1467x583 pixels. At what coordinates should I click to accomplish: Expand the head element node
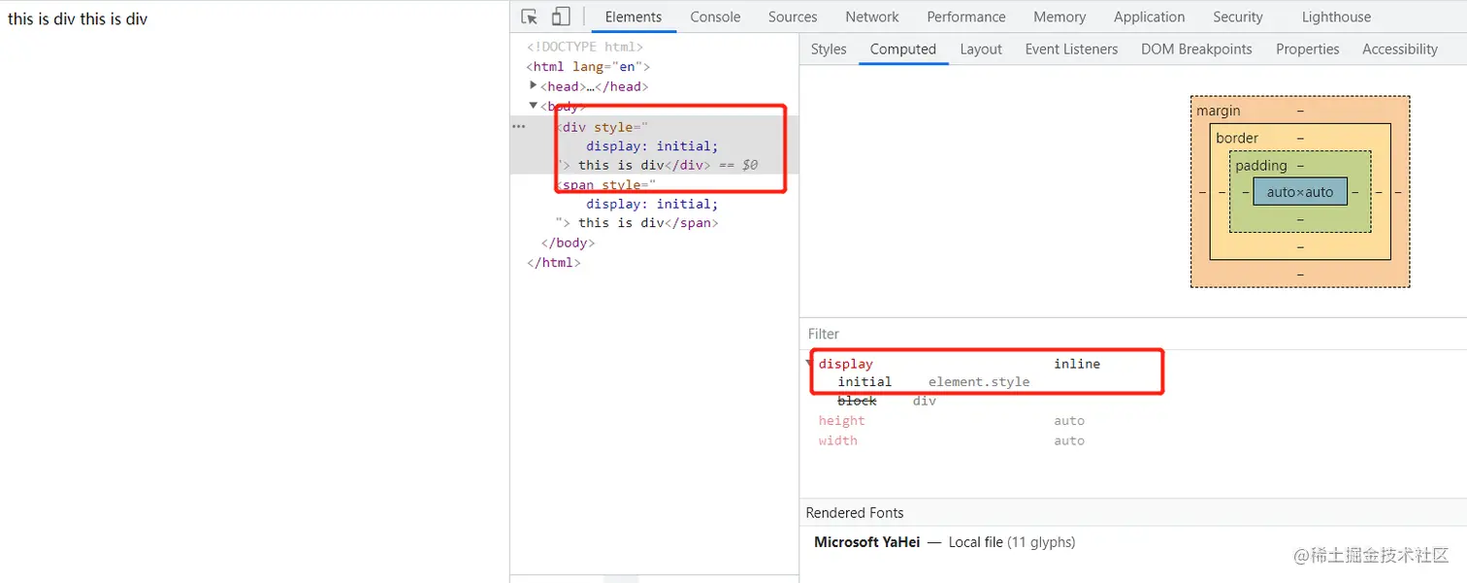[534, 85]
